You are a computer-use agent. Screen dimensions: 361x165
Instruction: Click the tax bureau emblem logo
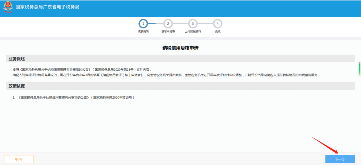click(x=8, y=7)
